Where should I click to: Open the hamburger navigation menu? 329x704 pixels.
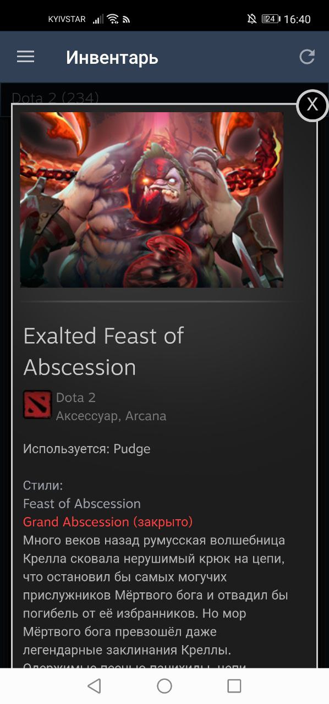pyautogui.click(x=25, y=57)
